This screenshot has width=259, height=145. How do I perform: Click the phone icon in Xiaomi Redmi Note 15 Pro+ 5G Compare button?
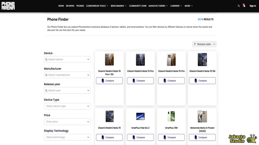(103, 81)
